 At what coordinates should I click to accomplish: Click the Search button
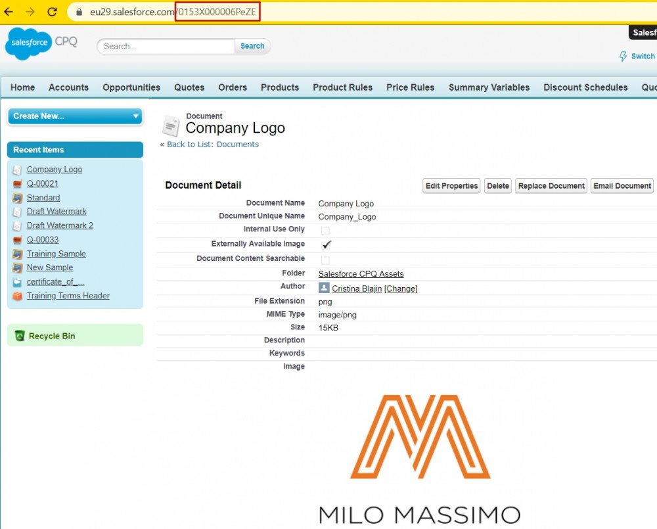tap(252, 46)
